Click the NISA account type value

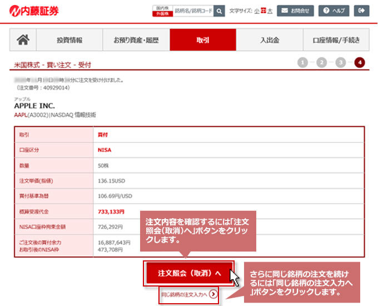point(105,150)
